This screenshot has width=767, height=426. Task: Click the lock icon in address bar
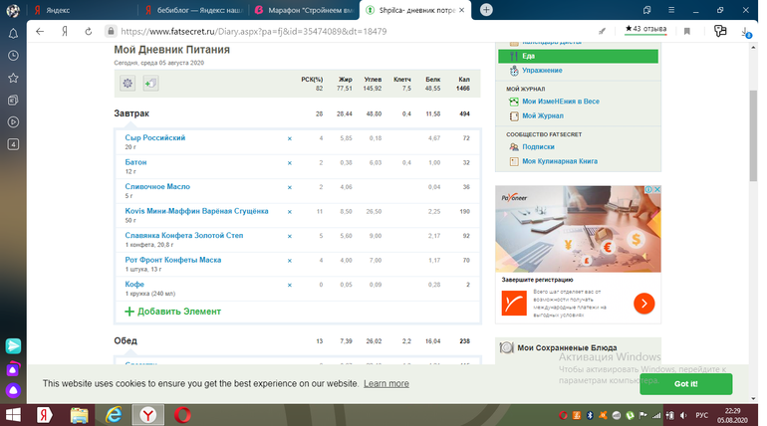(x=111, y=31)
